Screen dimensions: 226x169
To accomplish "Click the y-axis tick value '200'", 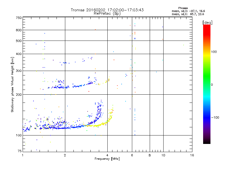I will (x=19, y=95).
